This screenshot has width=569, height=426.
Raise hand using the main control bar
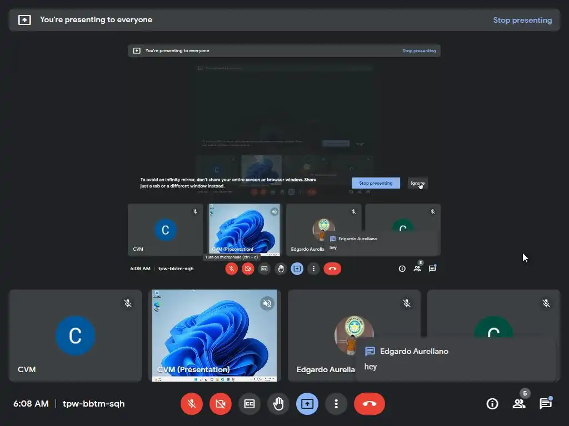pyautogui.click(x=278, y=404)
